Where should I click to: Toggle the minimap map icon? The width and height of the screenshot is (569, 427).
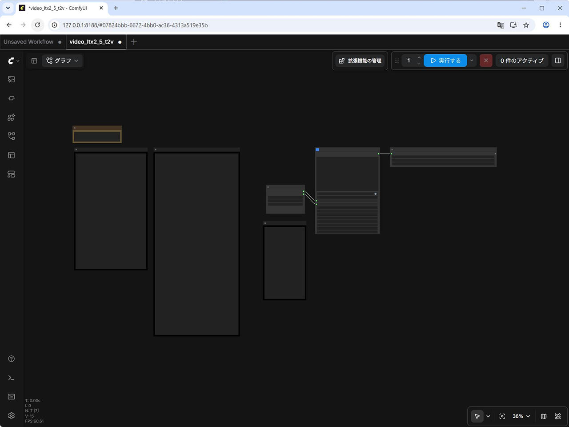[544, 416]
